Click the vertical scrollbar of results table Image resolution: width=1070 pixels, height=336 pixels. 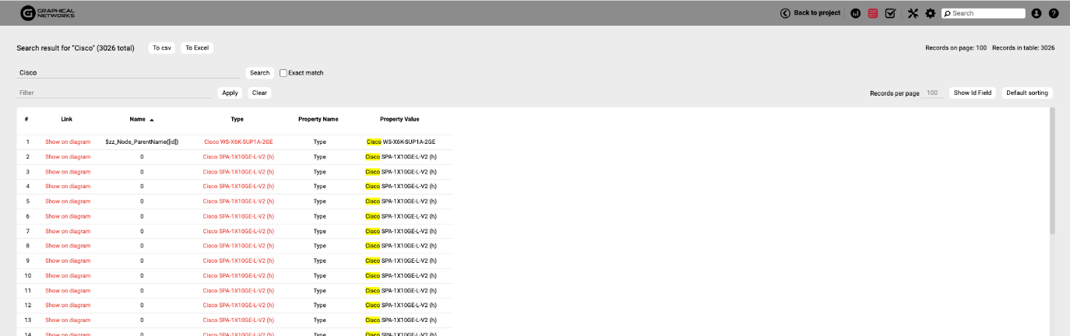click(x=1053, y=171)
